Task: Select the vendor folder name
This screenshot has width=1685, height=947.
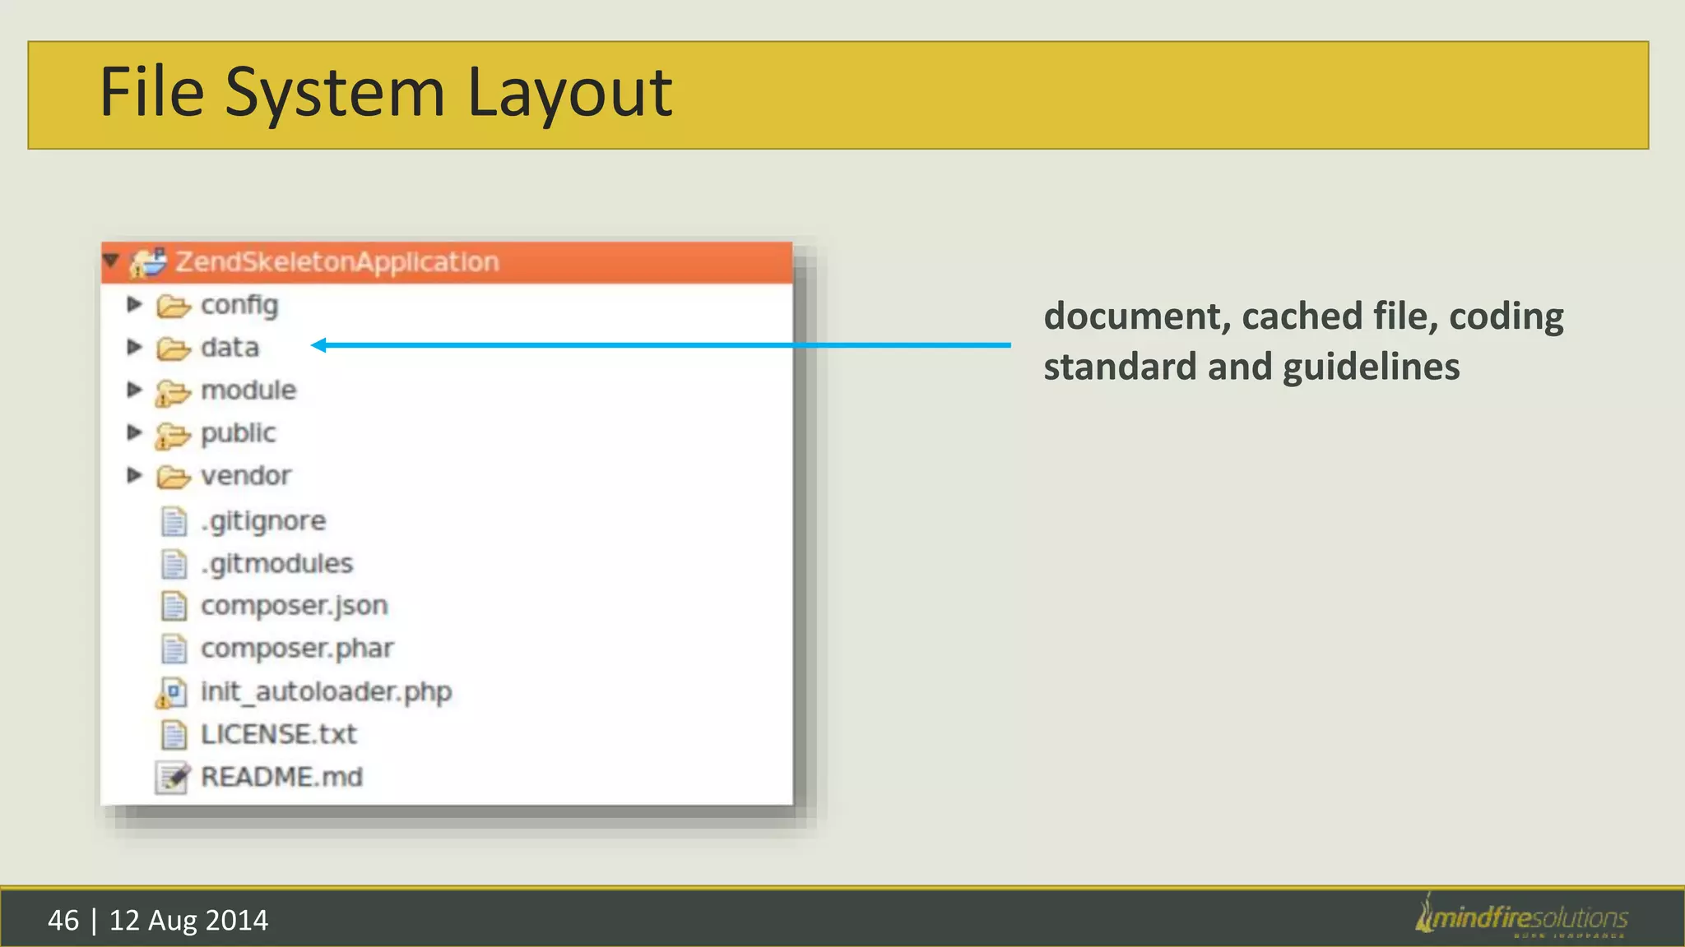Action: [x=246, y=476]
